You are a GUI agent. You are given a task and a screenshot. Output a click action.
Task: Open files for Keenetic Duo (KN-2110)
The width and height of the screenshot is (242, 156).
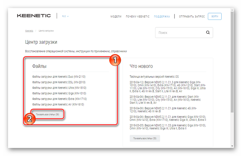(59, 77)
